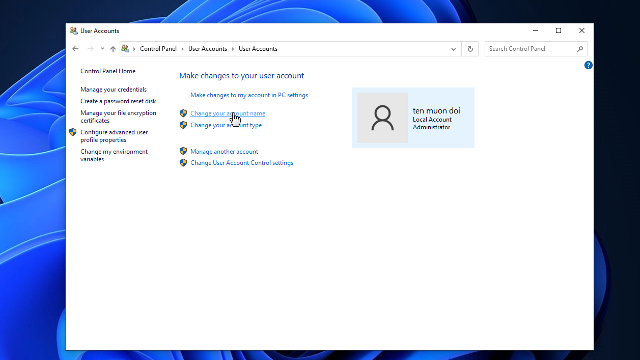Select Control Panel breadcrumb item
The width and height of the screenshot is (640, 360).
158,49
